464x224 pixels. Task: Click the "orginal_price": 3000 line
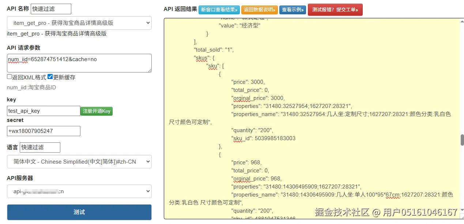(258, 98)
